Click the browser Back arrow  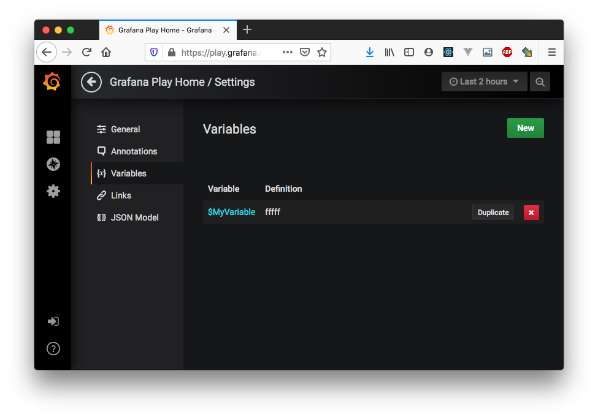[47, 52]
